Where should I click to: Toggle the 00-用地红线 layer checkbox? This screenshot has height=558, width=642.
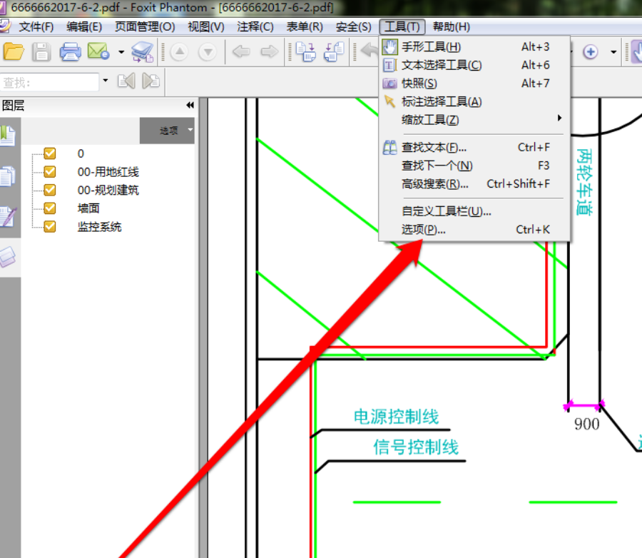coord(50,172)
